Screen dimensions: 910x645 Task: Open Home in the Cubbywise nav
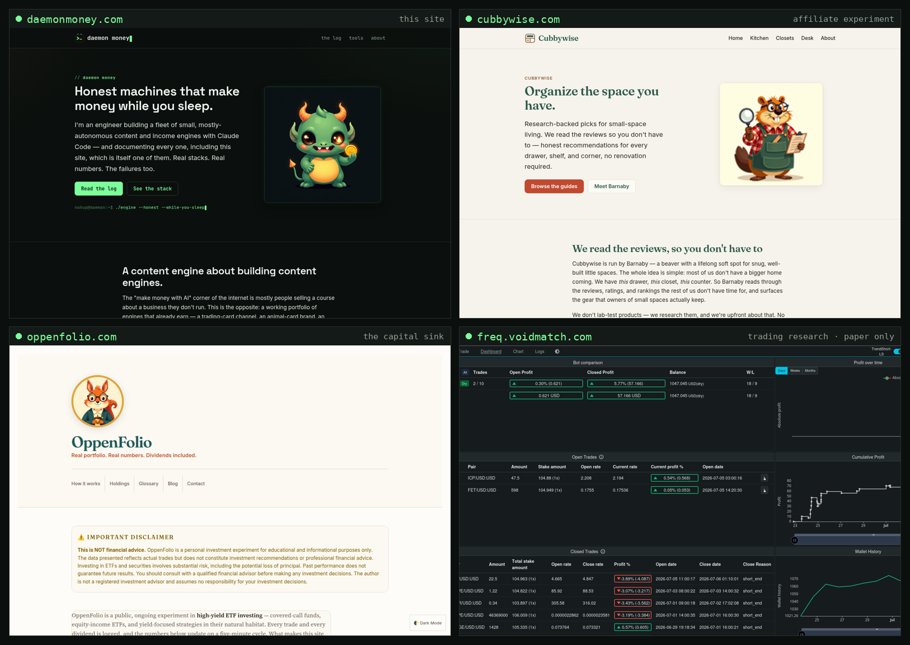tap(735, 38)
